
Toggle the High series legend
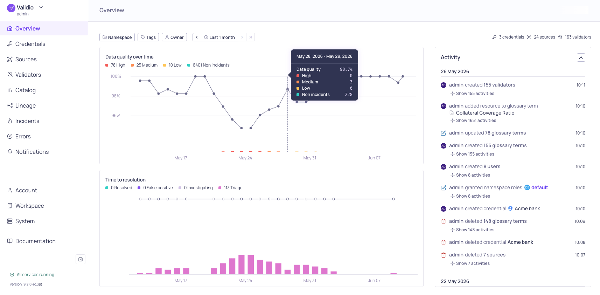click(115, 65)
